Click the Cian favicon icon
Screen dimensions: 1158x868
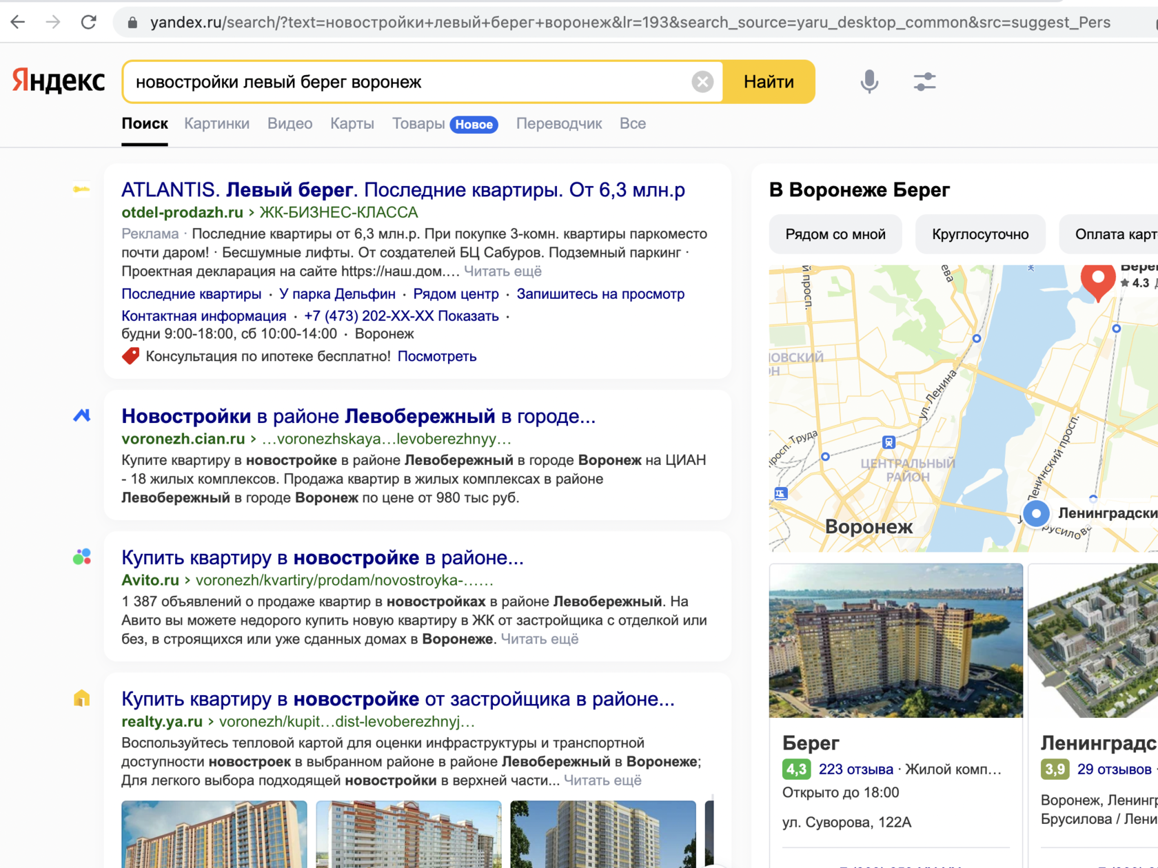point(82,415)
